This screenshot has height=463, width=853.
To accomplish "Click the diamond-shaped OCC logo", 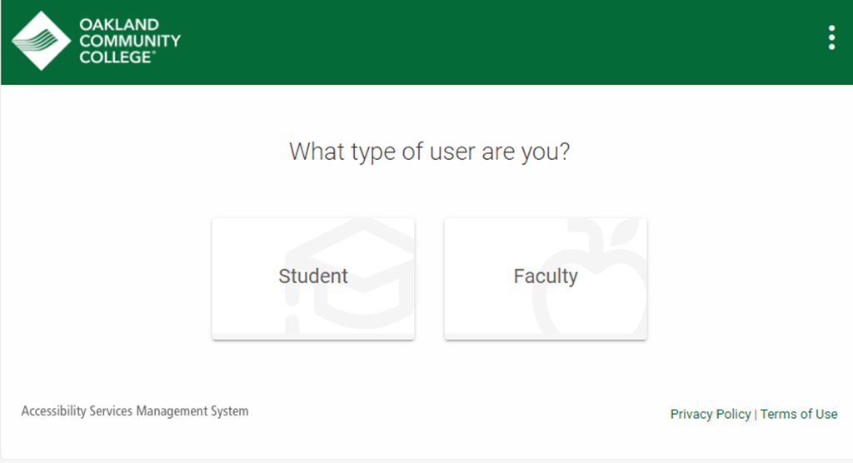I will (x=42, y=41).
